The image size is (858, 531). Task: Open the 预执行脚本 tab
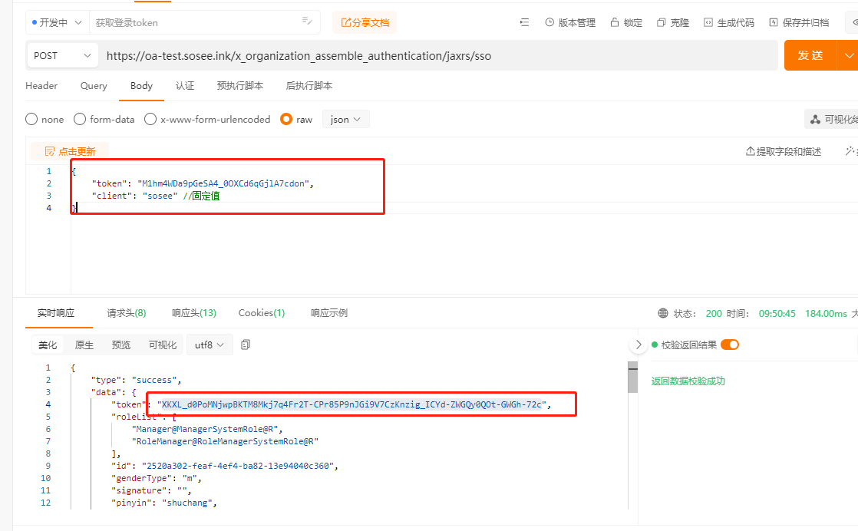[x=239, y=86]
